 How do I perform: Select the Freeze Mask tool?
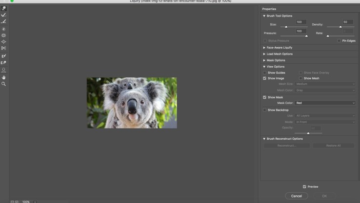coord(4,56)
